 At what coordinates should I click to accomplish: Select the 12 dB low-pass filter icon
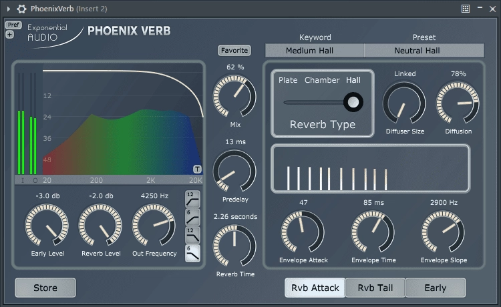[x=192, y=235]
